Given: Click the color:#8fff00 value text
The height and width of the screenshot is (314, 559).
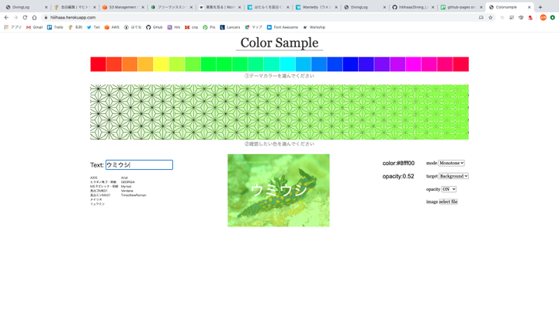Looking at the screenshot, I should (398, 163).
